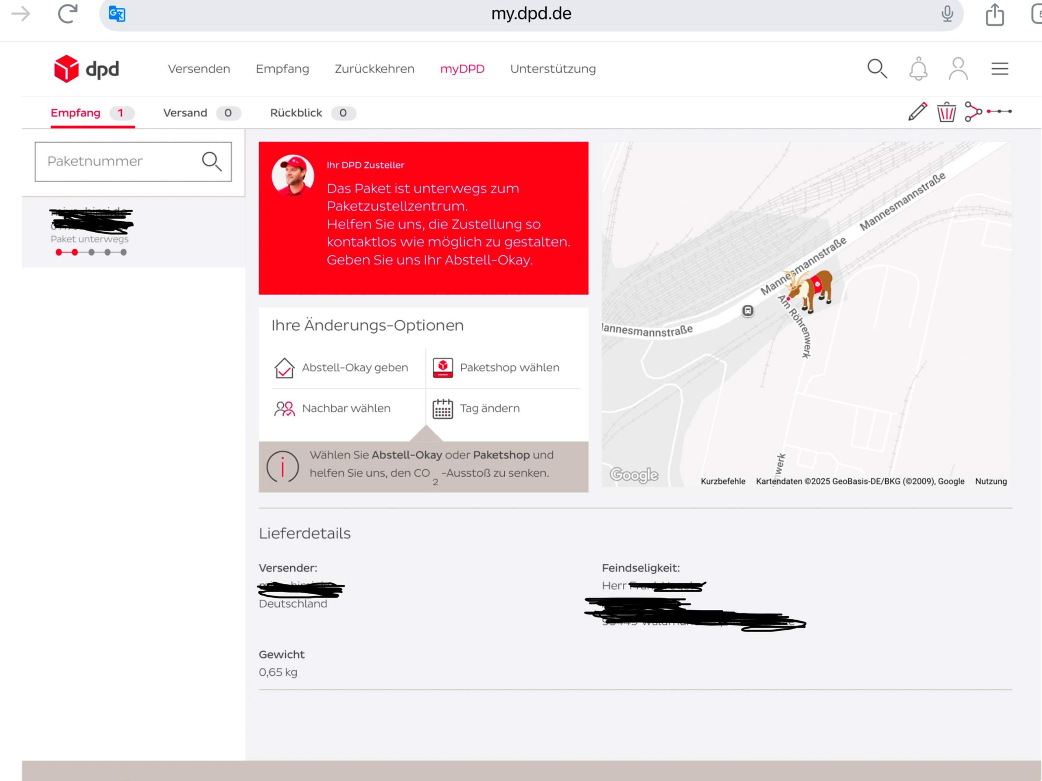Tap the Safari share icon
Viewport: 1042px width, 781px height.
994,15
